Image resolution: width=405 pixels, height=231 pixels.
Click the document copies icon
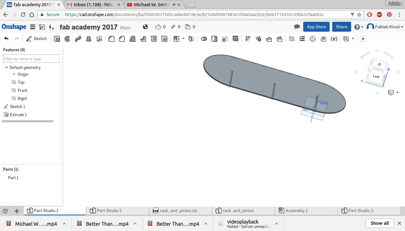(188, 27)
